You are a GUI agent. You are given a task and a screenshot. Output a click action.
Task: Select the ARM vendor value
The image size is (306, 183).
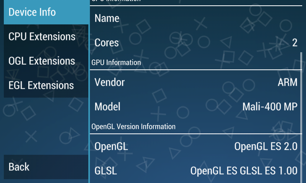coord(287,82)
